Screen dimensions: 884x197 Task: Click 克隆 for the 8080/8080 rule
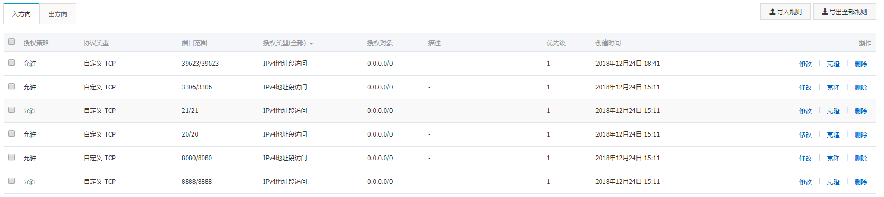(x=833, y=158)
